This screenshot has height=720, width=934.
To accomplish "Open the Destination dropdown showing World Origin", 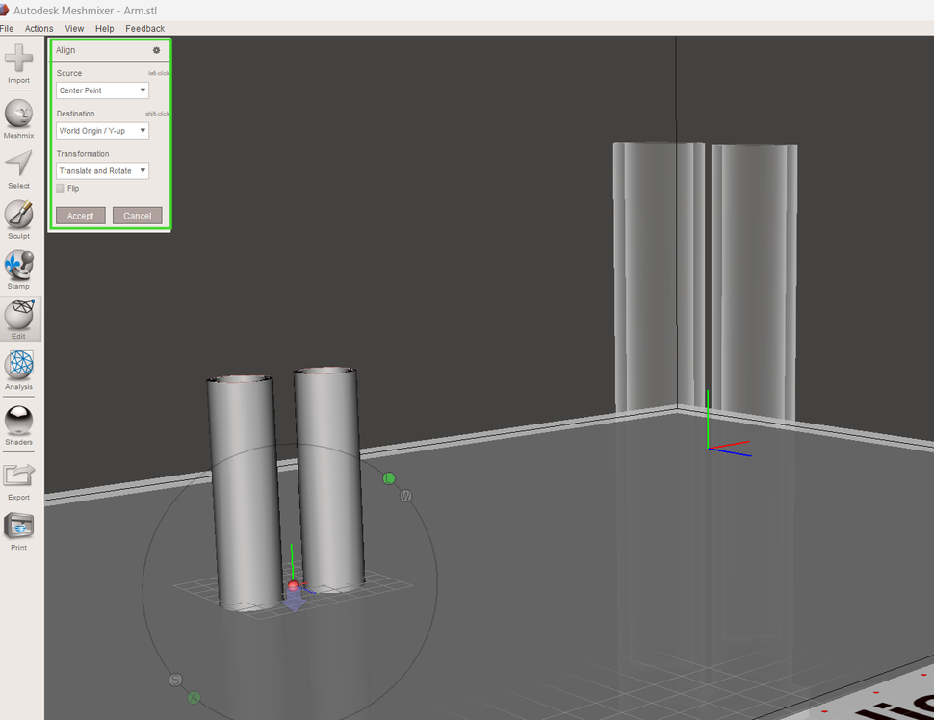I will 102,130.
